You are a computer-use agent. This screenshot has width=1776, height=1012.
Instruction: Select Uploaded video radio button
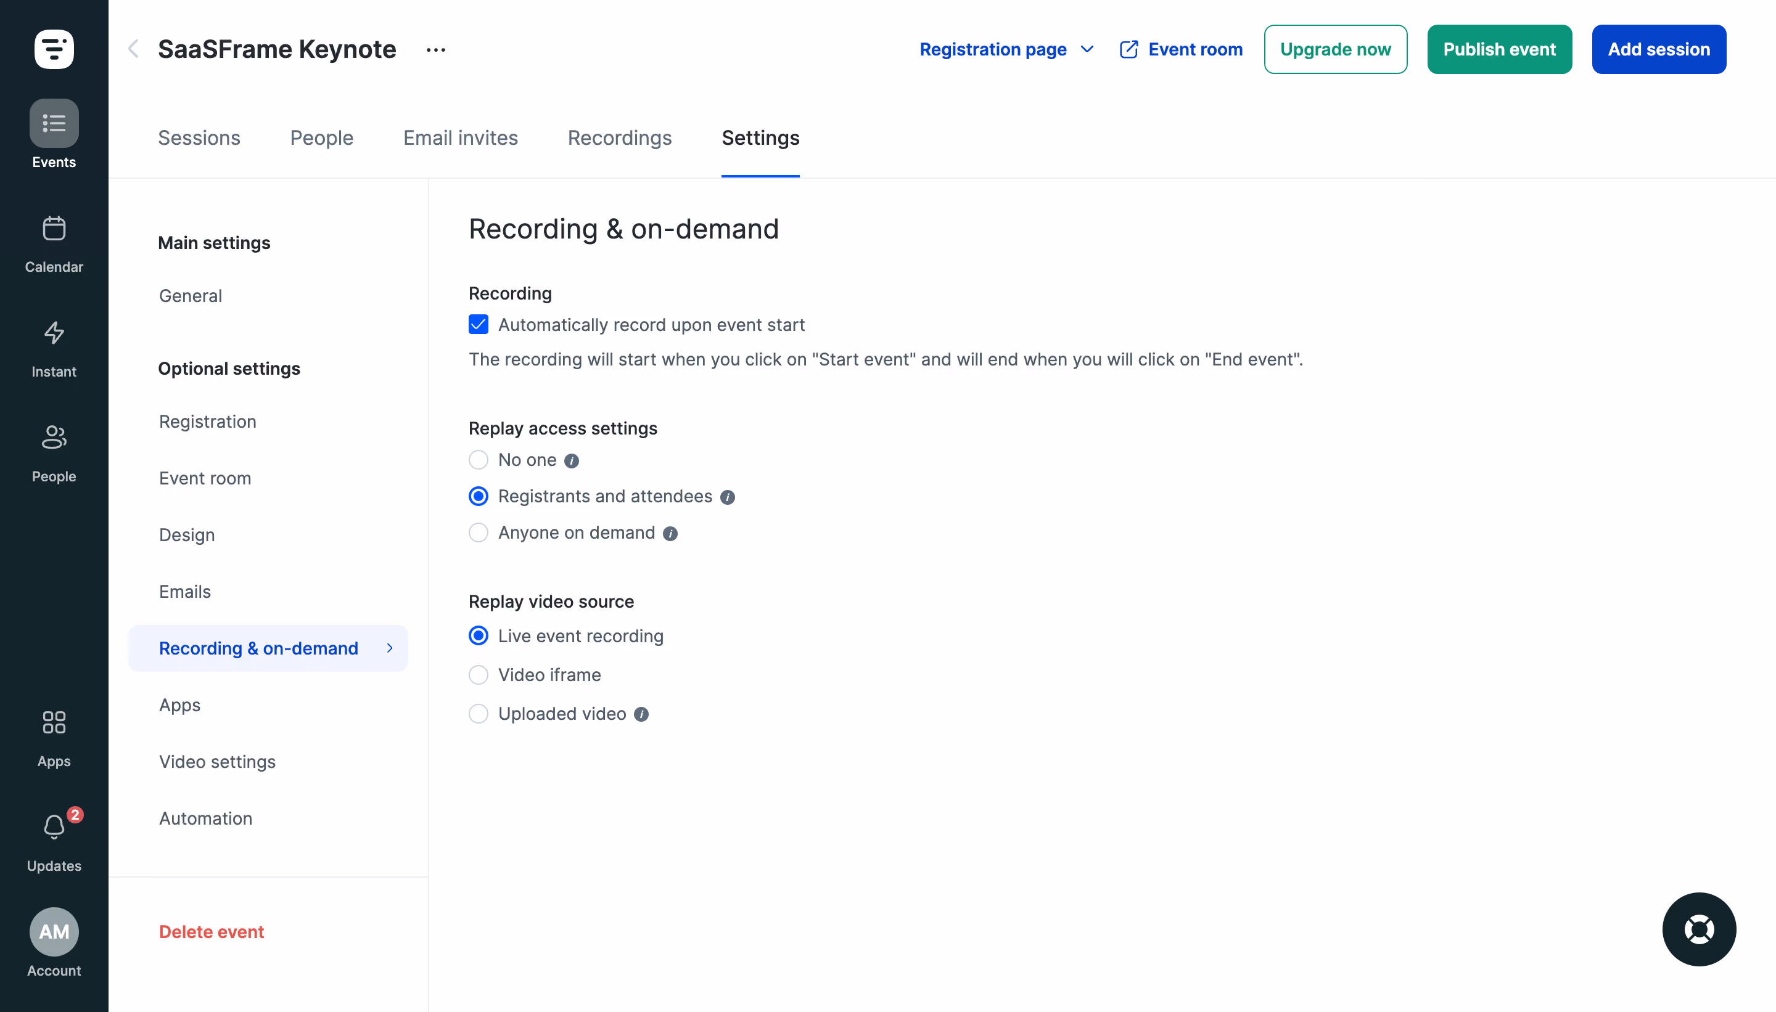(x=479, y=713)
